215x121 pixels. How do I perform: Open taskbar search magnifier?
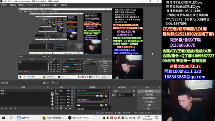coord(11,118)
